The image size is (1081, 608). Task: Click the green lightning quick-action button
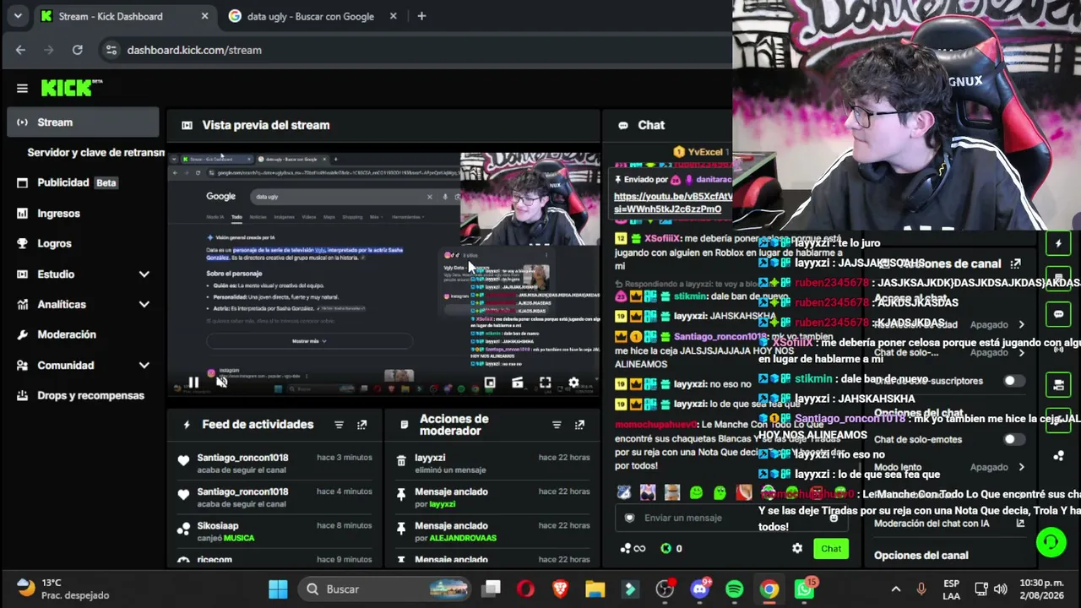point(1058,244)
